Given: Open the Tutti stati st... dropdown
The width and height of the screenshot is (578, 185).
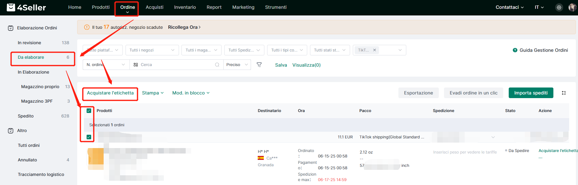Looking at the screenshot, I should click(x=330, y=50).
